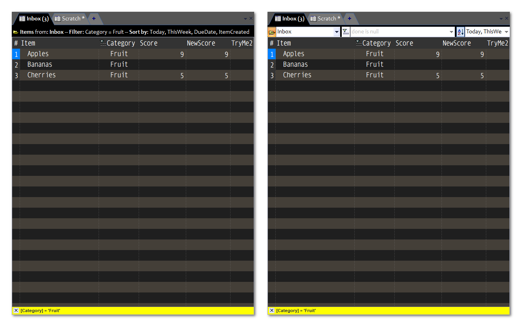Click 'Today, ThisWe' sort field

(x=484, y=32)
